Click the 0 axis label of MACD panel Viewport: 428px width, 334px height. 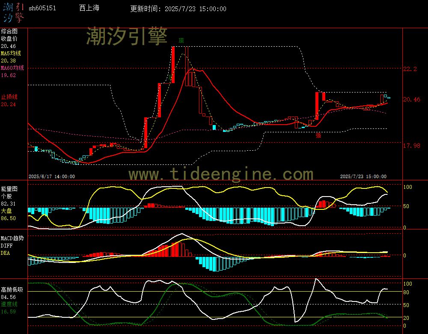405,256
